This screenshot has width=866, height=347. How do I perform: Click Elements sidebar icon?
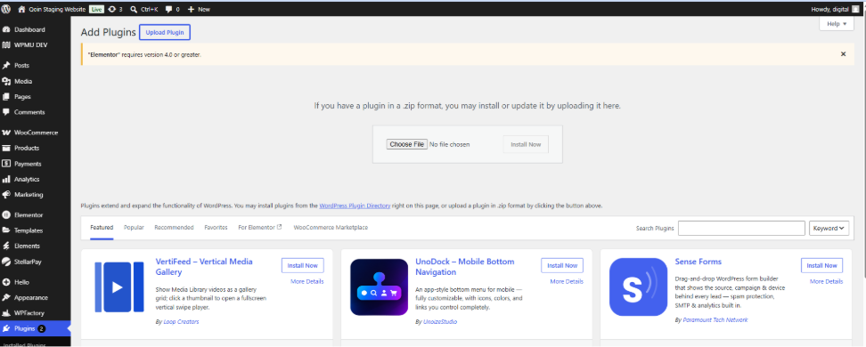coord(6,246)
